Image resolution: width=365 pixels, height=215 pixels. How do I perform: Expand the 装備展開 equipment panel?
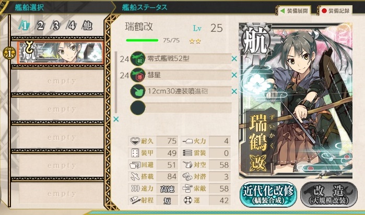(x=294, y=11)
